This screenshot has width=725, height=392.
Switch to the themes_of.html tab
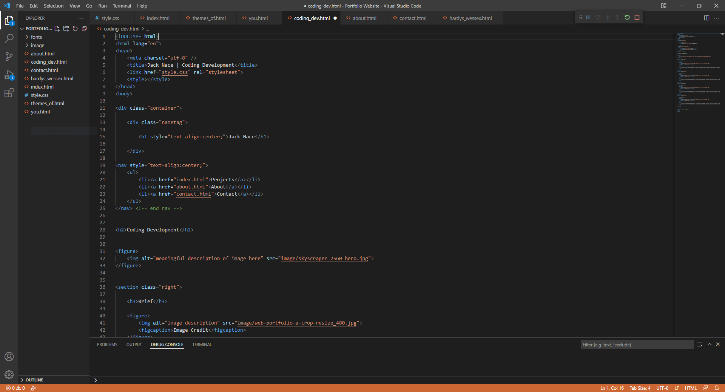(x=209, y=18)
